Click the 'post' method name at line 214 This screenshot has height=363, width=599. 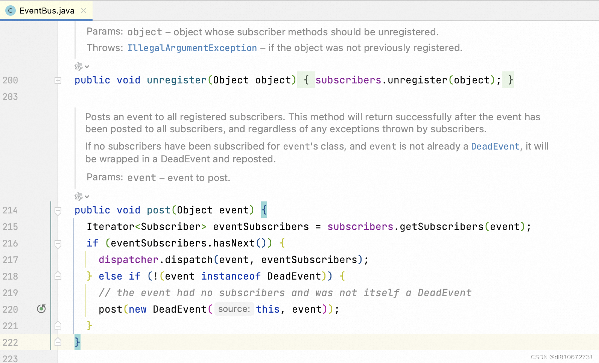[158, 210]
